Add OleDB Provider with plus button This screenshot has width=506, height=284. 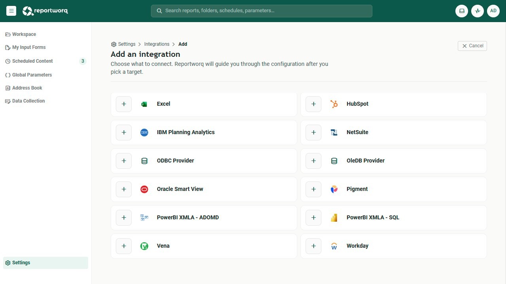click(313, 161)
